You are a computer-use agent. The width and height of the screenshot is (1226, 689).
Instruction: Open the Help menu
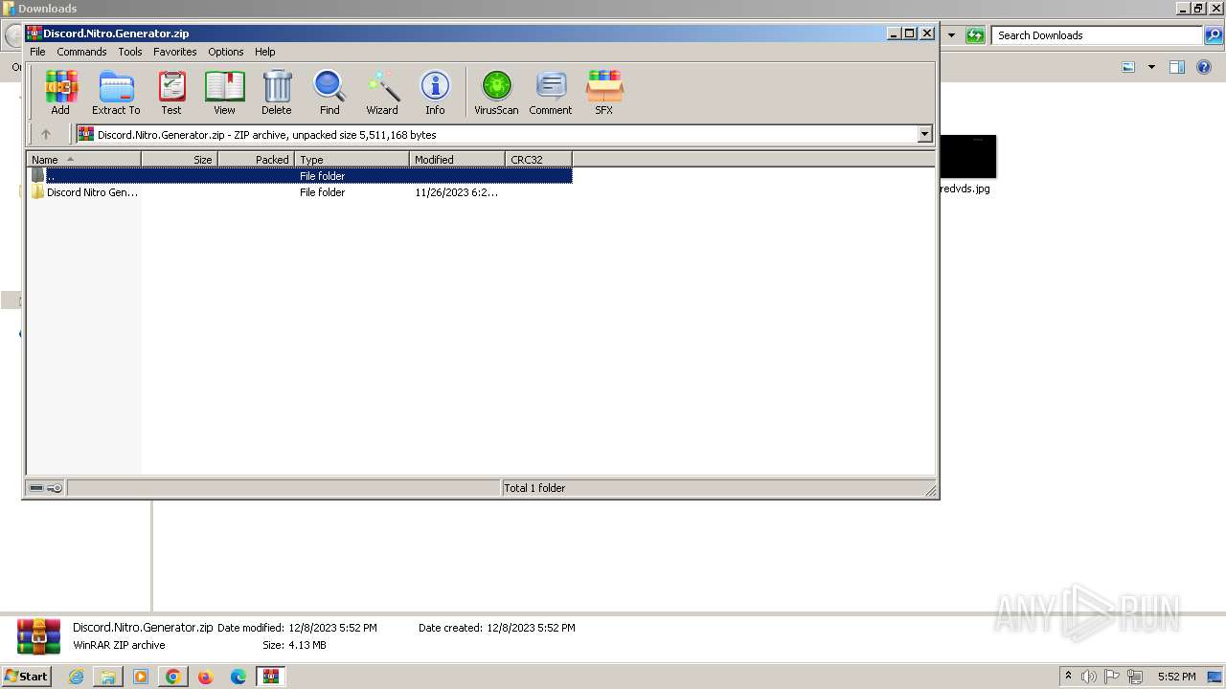tap(265, 52)
